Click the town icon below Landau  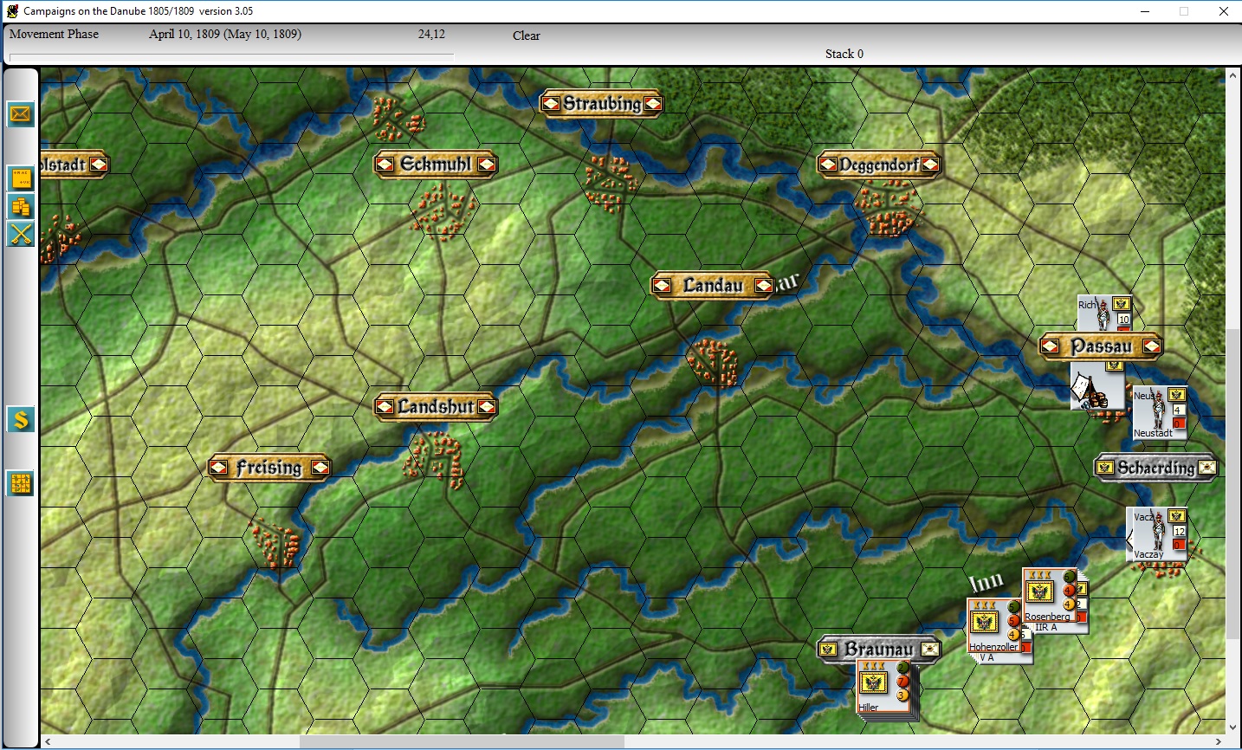713,361
